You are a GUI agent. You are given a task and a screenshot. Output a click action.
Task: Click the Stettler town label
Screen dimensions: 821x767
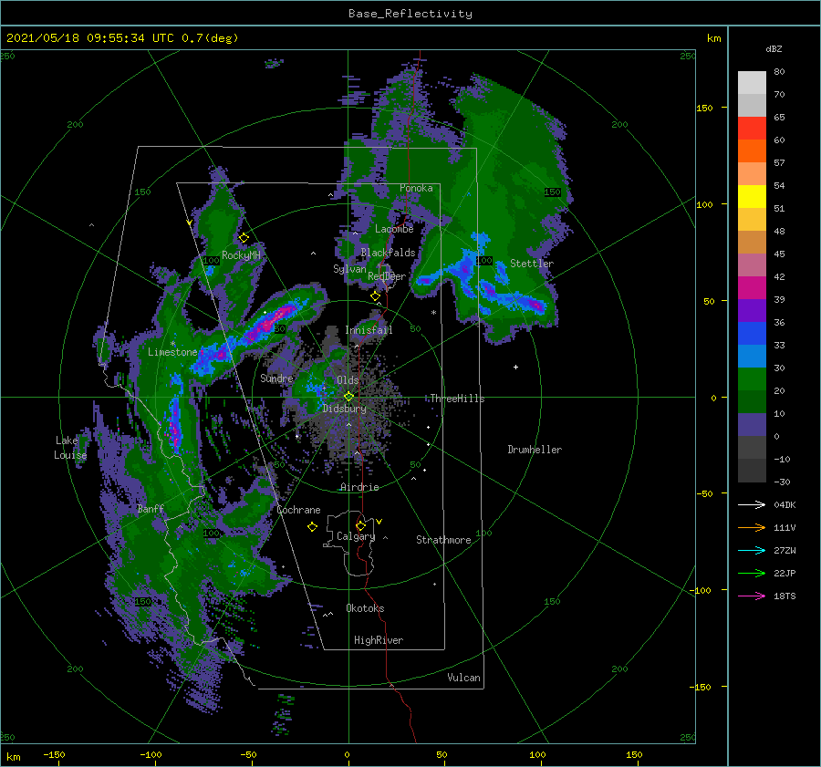[532, 264]
